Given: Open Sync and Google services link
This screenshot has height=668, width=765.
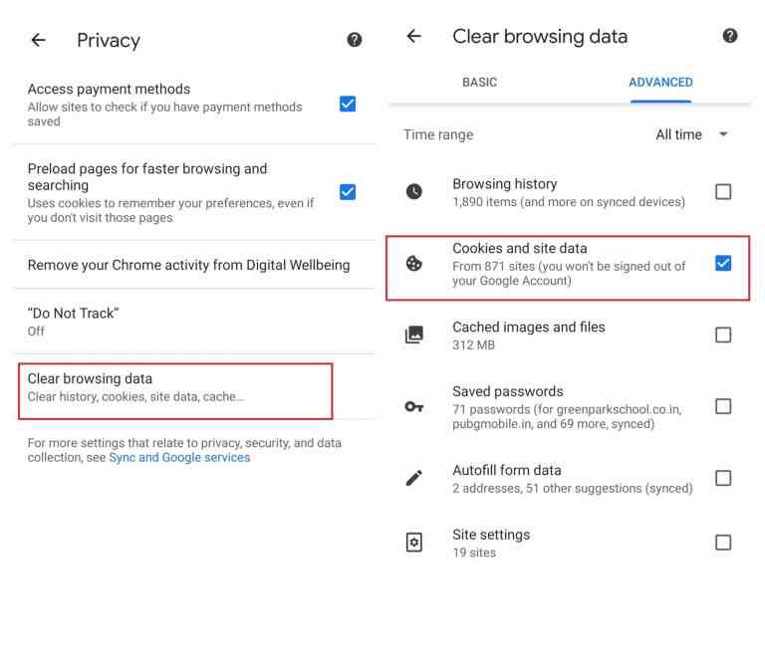Looking at the screenshot, I should click(179, 457).
